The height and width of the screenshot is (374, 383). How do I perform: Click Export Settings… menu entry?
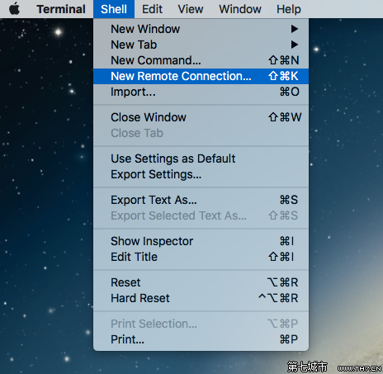tap(201, 174)
